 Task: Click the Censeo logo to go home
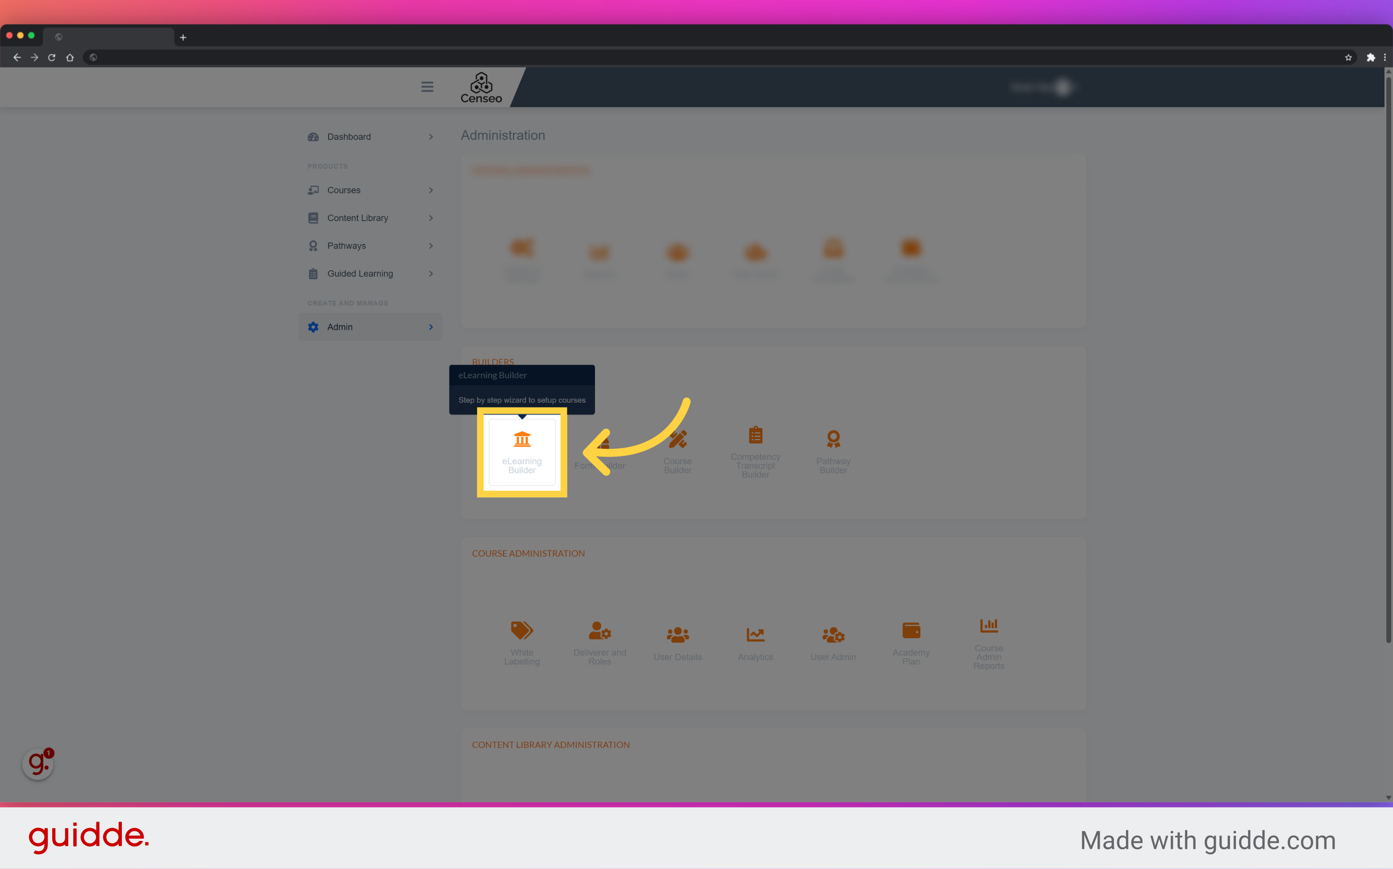click(x=481, y=87)
